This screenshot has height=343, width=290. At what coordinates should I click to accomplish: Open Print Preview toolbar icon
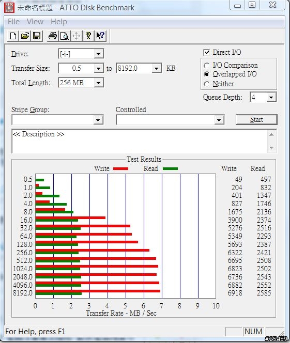(x=65, y=36)
